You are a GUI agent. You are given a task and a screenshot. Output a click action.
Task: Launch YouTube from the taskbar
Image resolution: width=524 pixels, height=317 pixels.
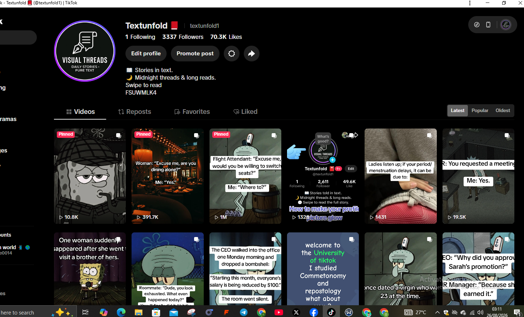point(279,312)
